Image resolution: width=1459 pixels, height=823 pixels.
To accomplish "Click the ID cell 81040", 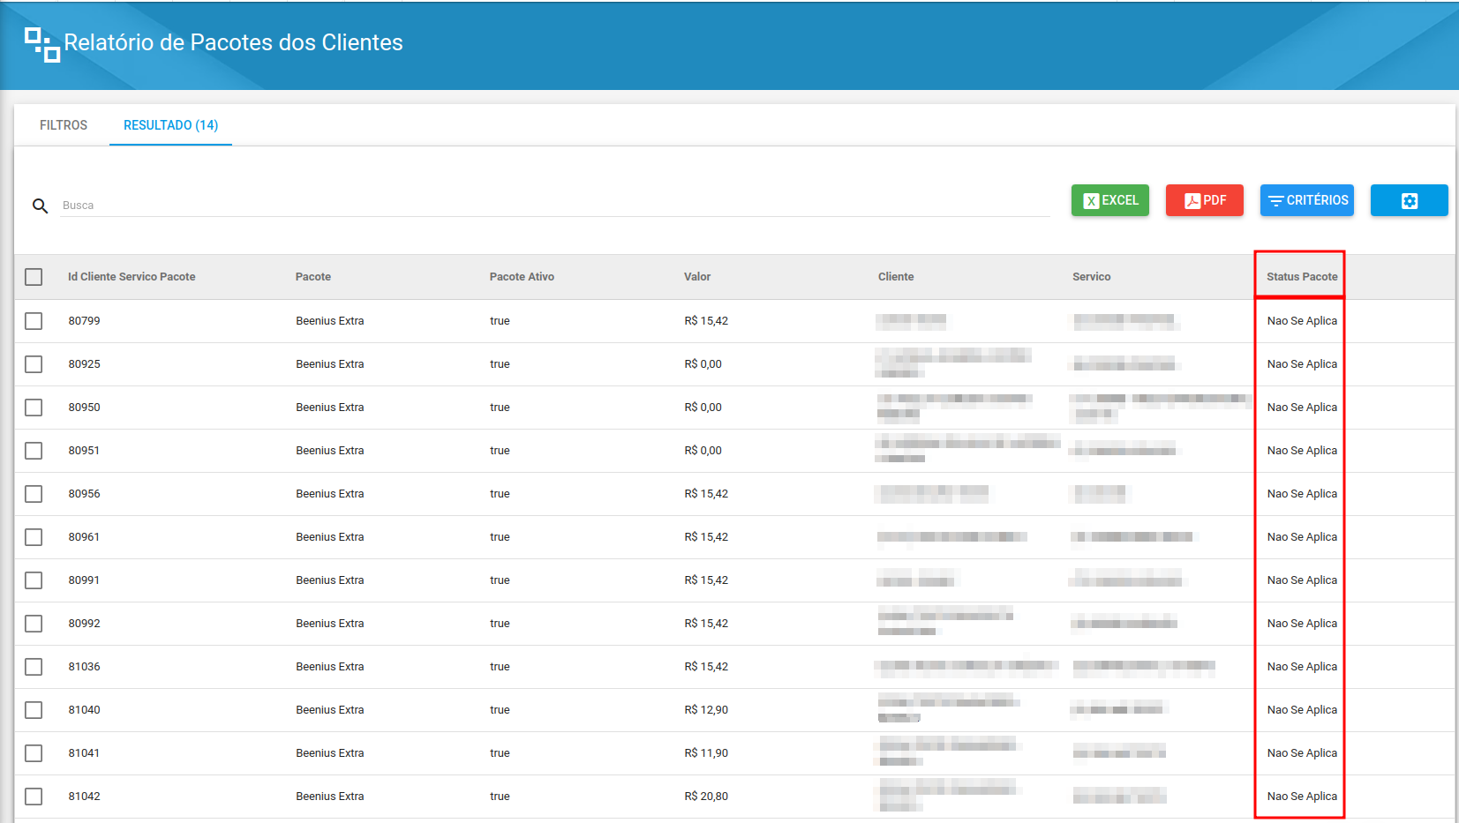I will coord(84,710).
